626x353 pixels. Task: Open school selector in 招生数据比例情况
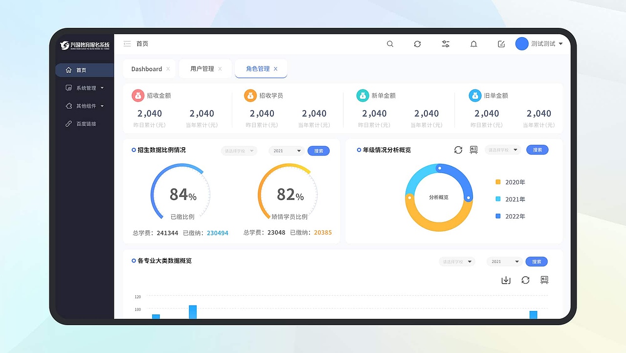tap(239, 151)
